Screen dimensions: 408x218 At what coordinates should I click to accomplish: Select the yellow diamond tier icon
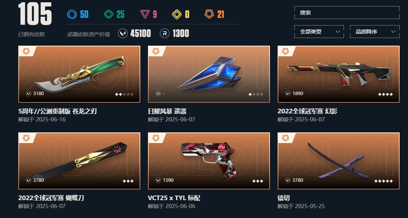[x=177, y=14]
